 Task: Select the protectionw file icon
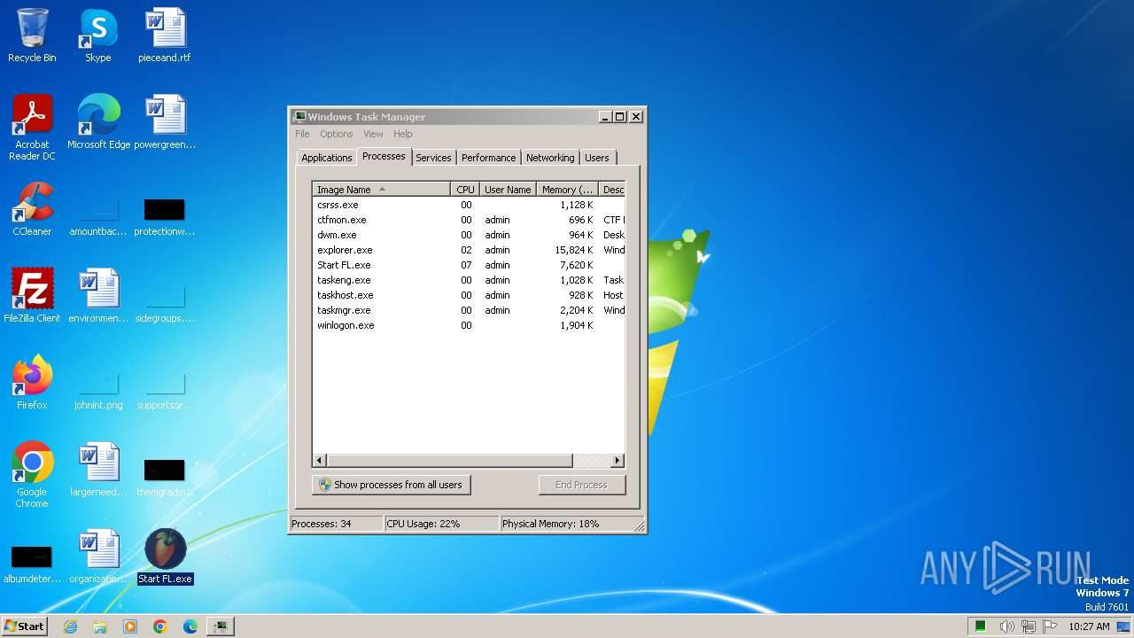click(165, 217)
